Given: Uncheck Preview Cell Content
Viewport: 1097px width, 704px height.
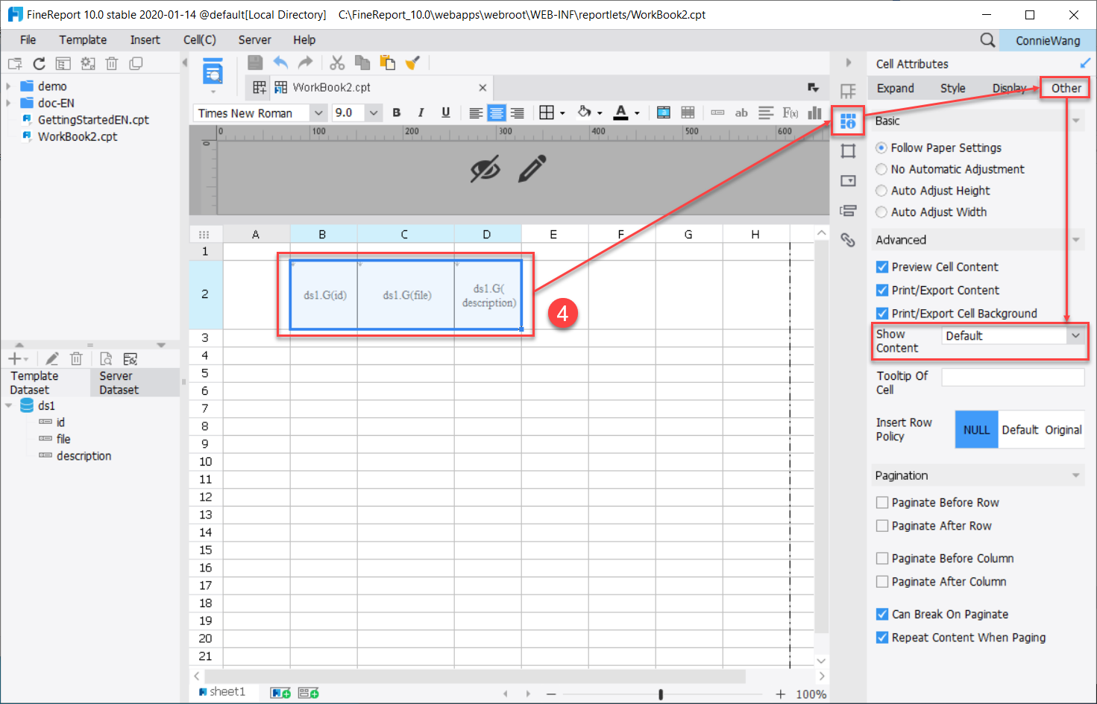Looking at the screenshot, I should point(882,267).
